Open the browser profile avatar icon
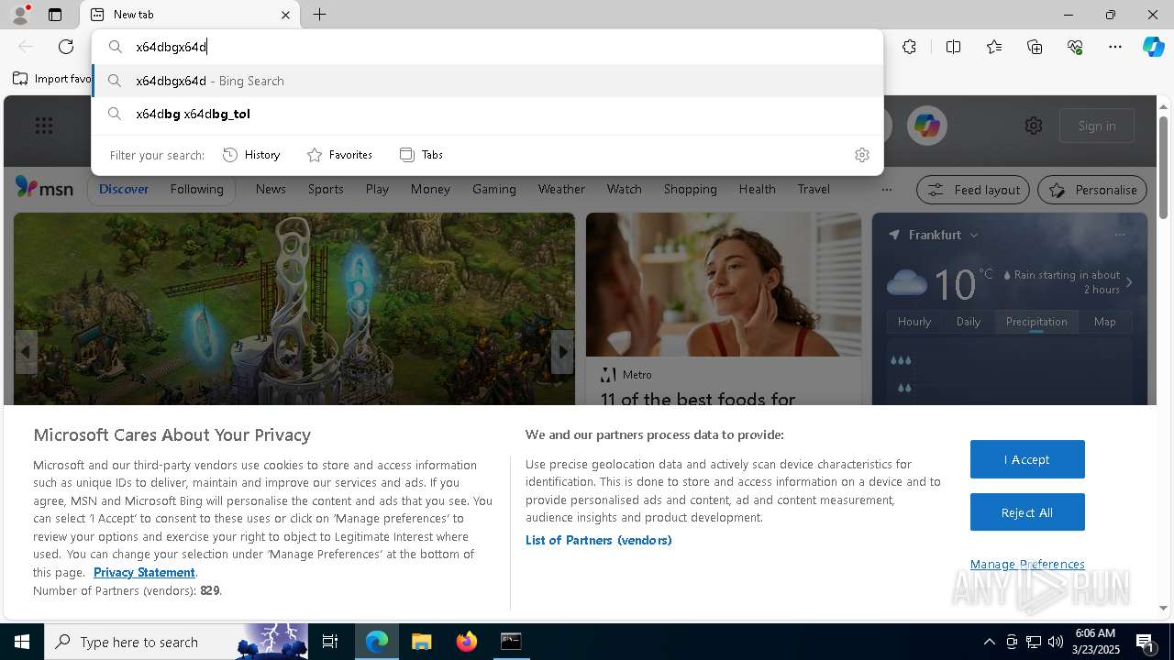The width and height of the screenshot is (1174, 660). [19, 14]
